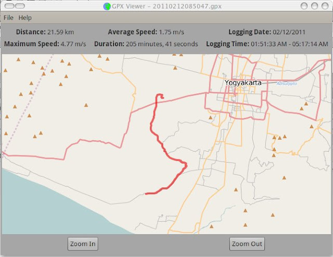Click the title bar's left pill-shaped button
Image resolution: width=333 pixels, height=257 pixels.
pos(9,6)
